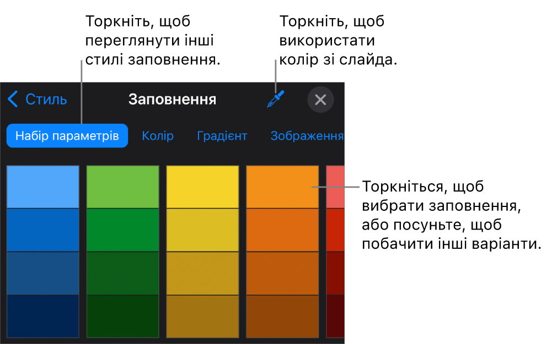Select the medium green fill swatch

click(x=123, y=230)
